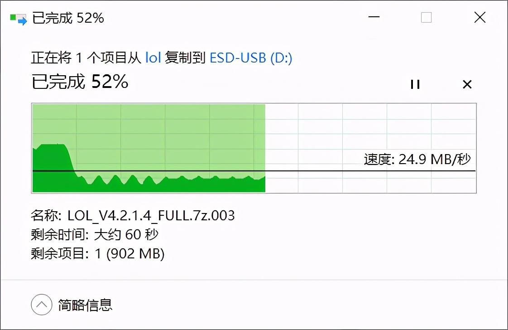The height and width of the screenshot is (330, 508).
Task: Click the transfer speed progress graph
Action: (x=254, y=148)
